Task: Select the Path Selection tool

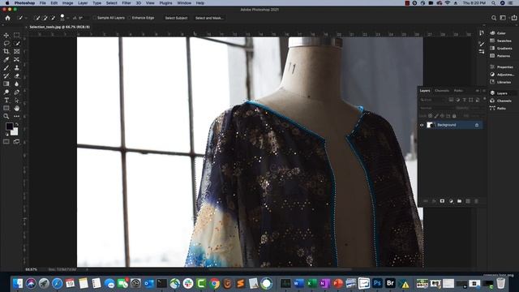Action: click(x=16, y=101)
